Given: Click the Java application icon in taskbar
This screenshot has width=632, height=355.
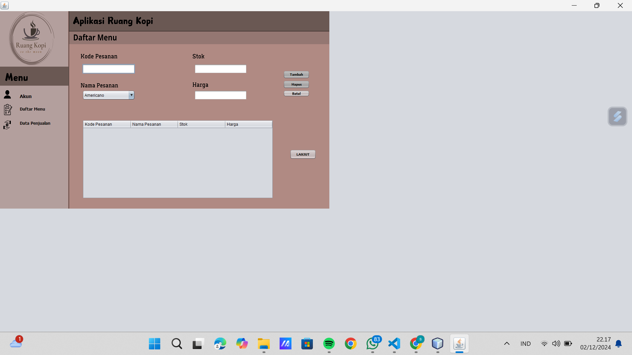Looking at the screenshot, I should 459,343.
